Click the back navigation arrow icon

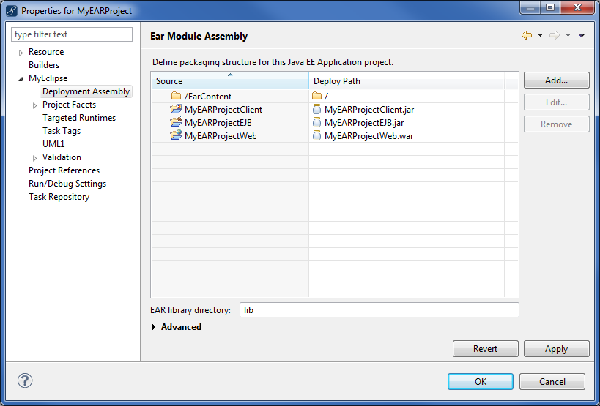tap(526, 35)
